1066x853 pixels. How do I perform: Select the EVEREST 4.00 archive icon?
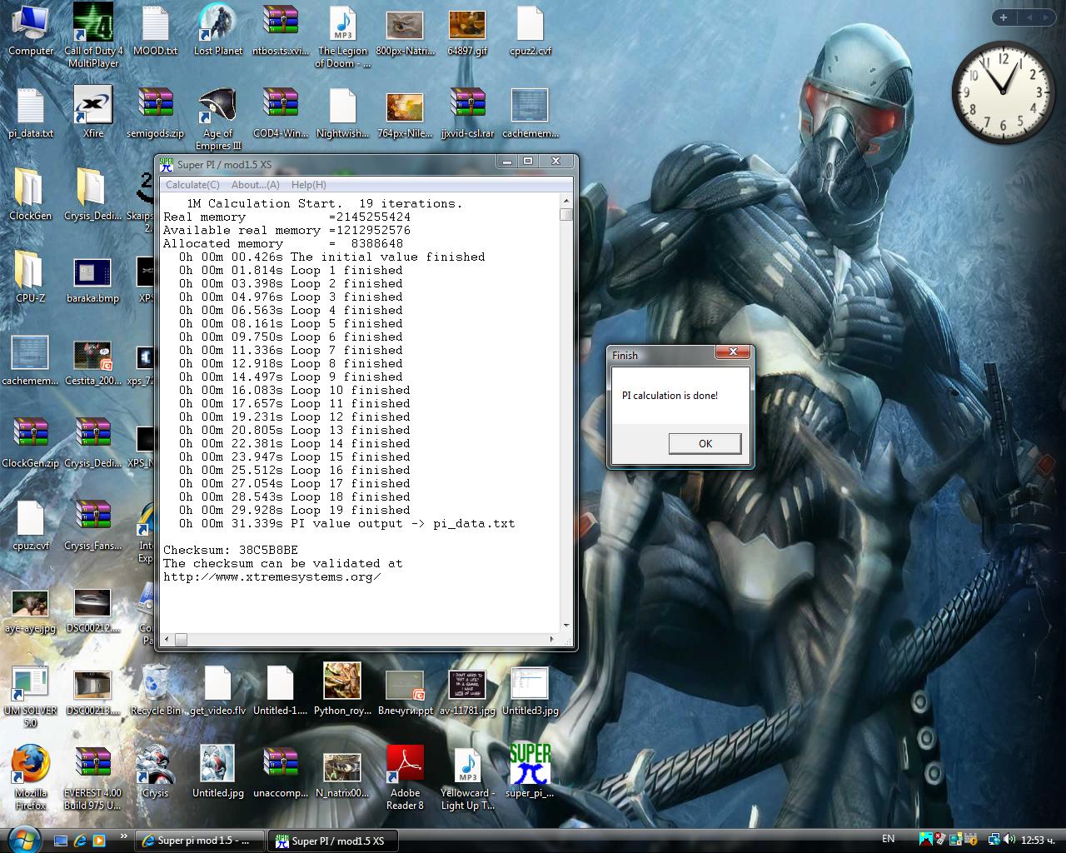[x=92, y=777]
